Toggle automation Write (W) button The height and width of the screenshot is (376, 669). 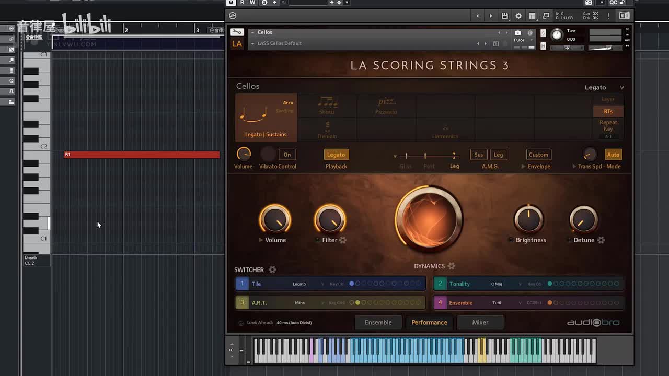(252, 3)
